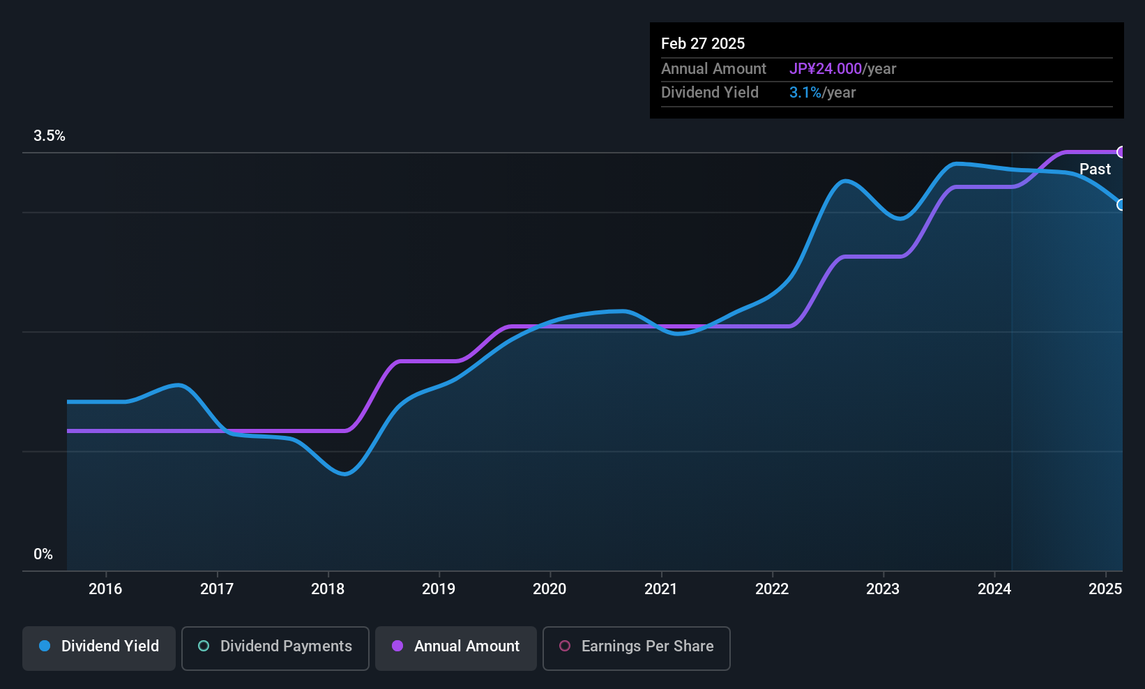Click the 3.1% dividend yield value in tooltip

(805, 92)
